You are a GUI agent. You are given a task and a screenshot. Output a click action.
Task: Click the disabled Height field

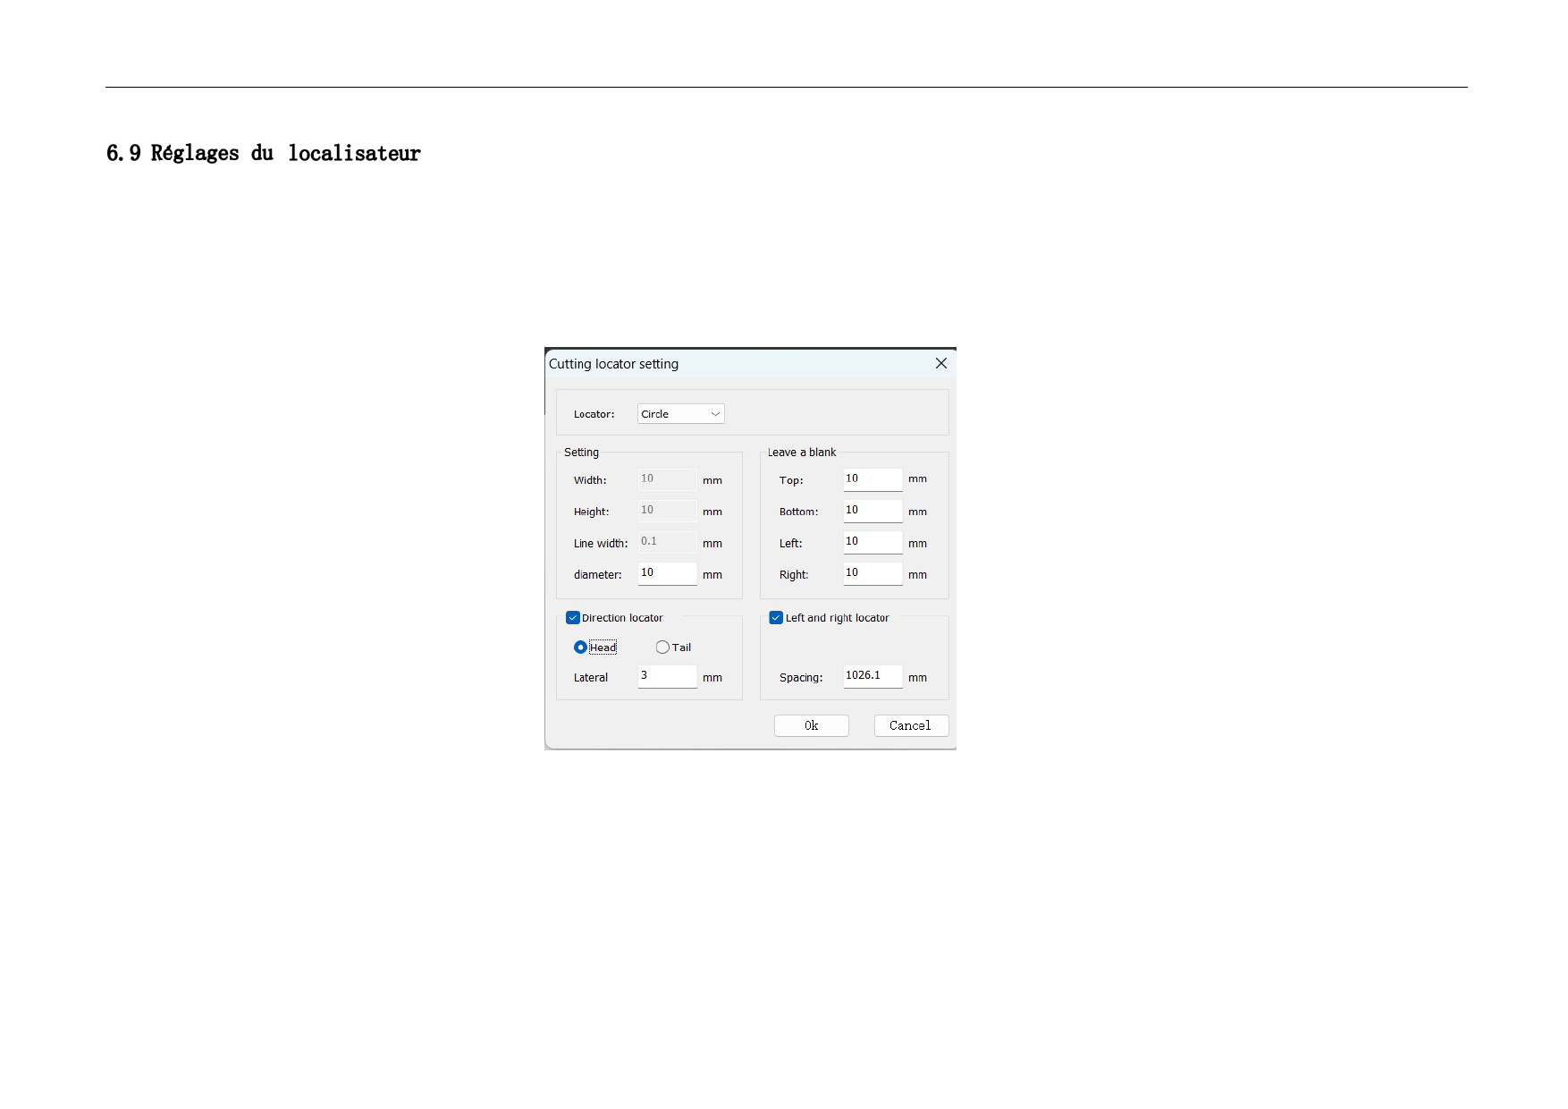667,511
